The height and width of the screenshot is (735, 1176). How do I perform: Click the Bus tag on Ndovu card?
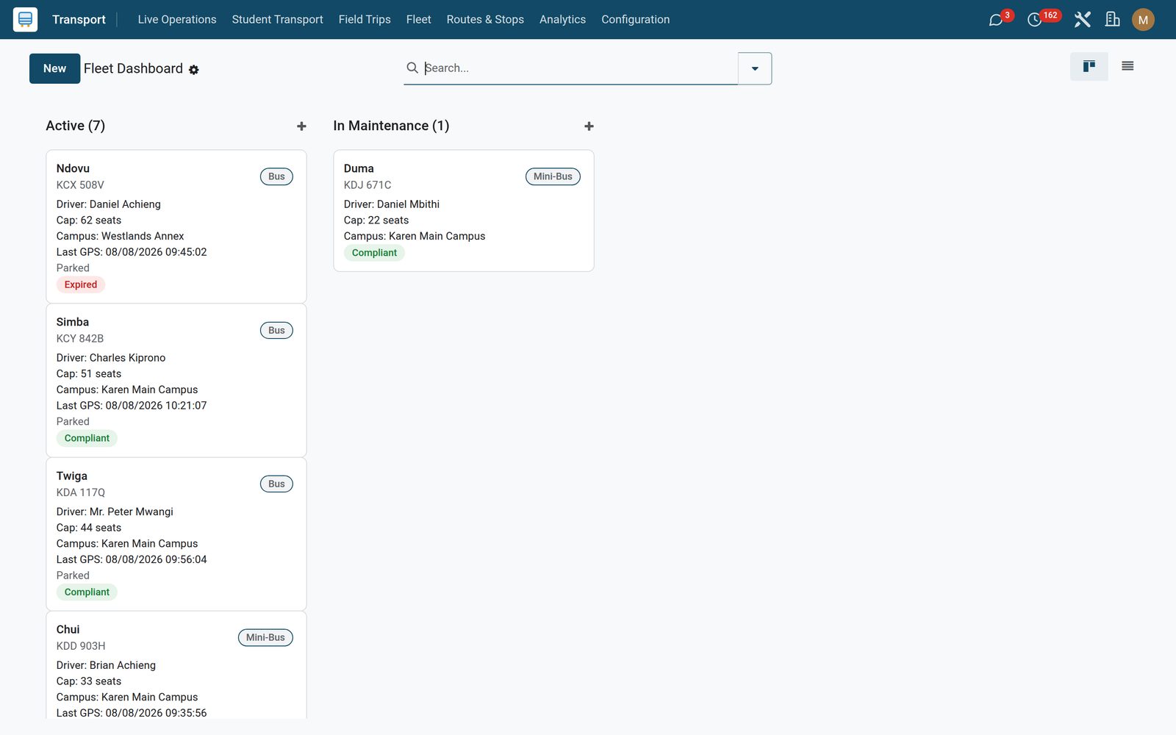click(x=276, y=176)
